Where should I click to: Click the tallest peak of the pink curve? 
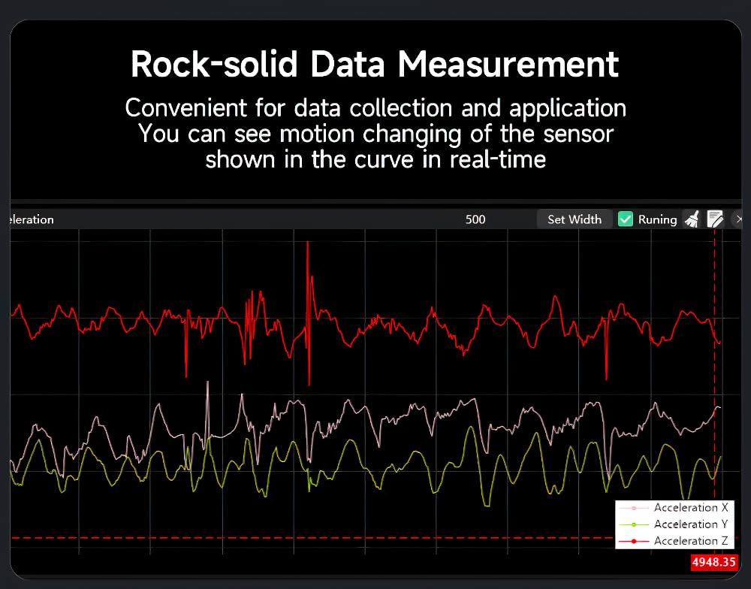pos(208,385)
